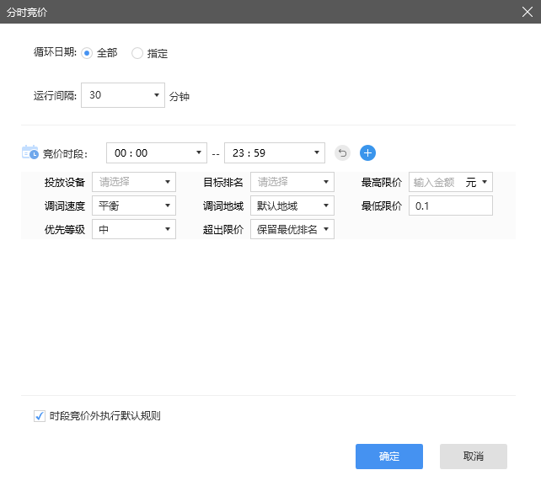Open the 目标排名 dropdown
541x486 pixels.
292,182
